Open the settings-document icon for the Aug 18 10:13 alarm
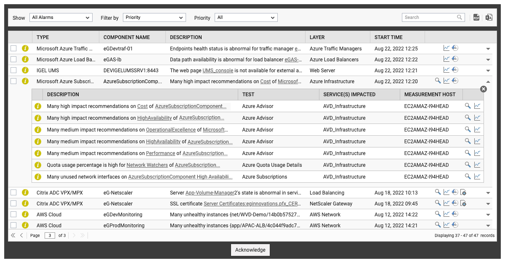This screenshot has height=263, width=505. click(463, 192)
